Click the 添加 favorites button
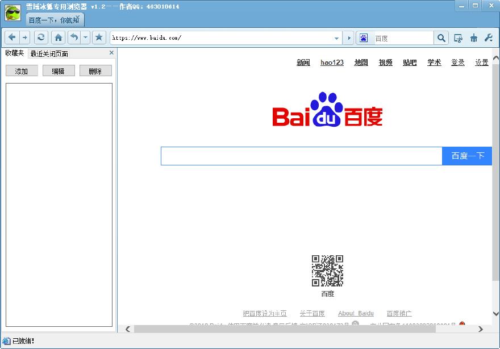The height and width of the screenshot is (349, 500). pos(22,71)
